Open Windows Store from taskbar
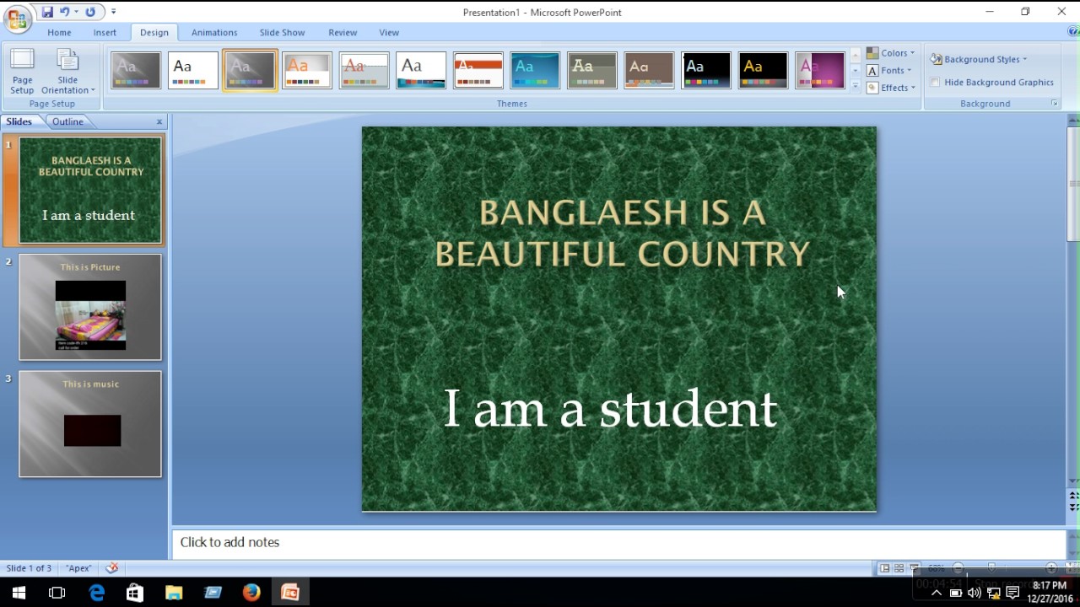 [135, 593]
